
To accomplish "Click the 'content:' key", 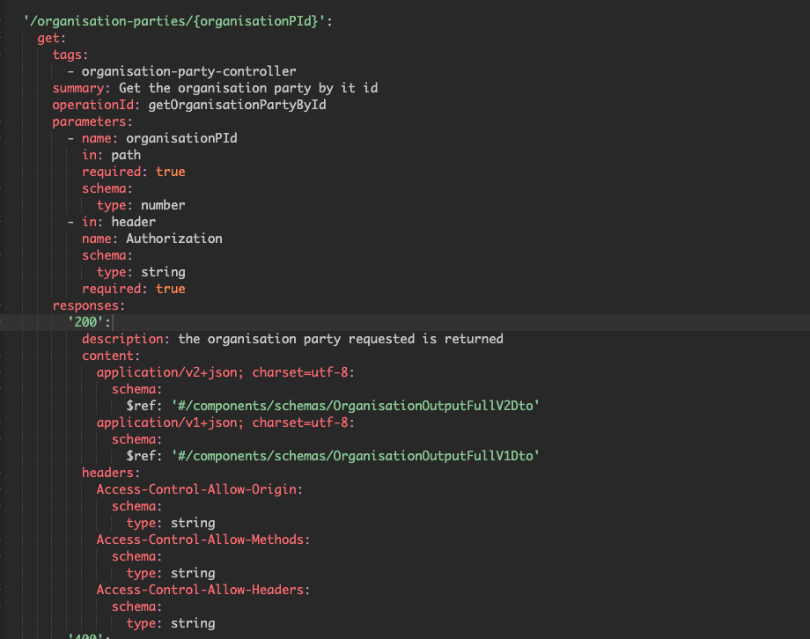I will tap(111, 356).
